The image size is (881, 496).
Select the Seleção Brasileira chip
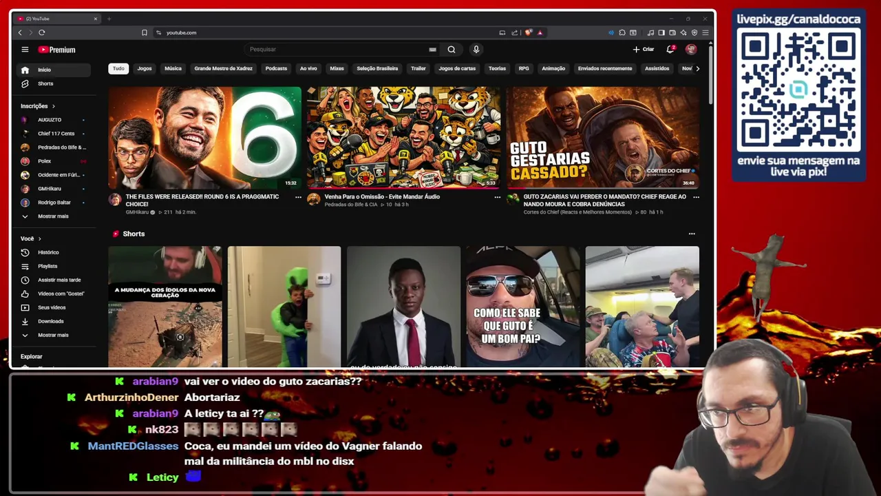377,68
